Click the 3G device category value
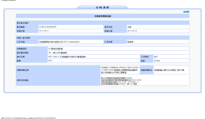This screenshot has height=119, width=205. point(58,53)
